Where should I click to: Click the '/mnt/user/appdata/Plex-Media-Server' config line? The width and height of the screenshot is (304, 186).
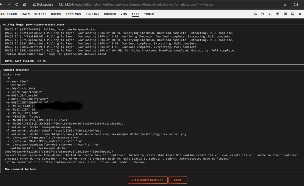point(53,145)
